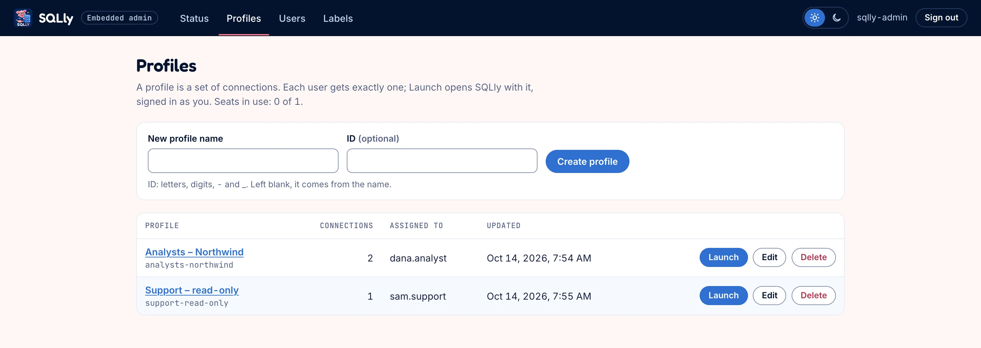Click the analysts-northwind ID text
Screen dimensions: 981x348
tap(189, 265)
